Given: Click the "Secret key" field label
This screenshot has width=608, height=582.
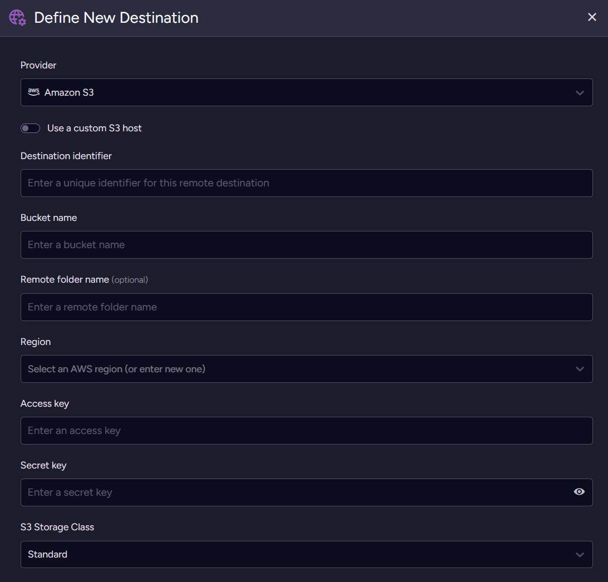Looking at the screenshot, I should pos(43,465).
